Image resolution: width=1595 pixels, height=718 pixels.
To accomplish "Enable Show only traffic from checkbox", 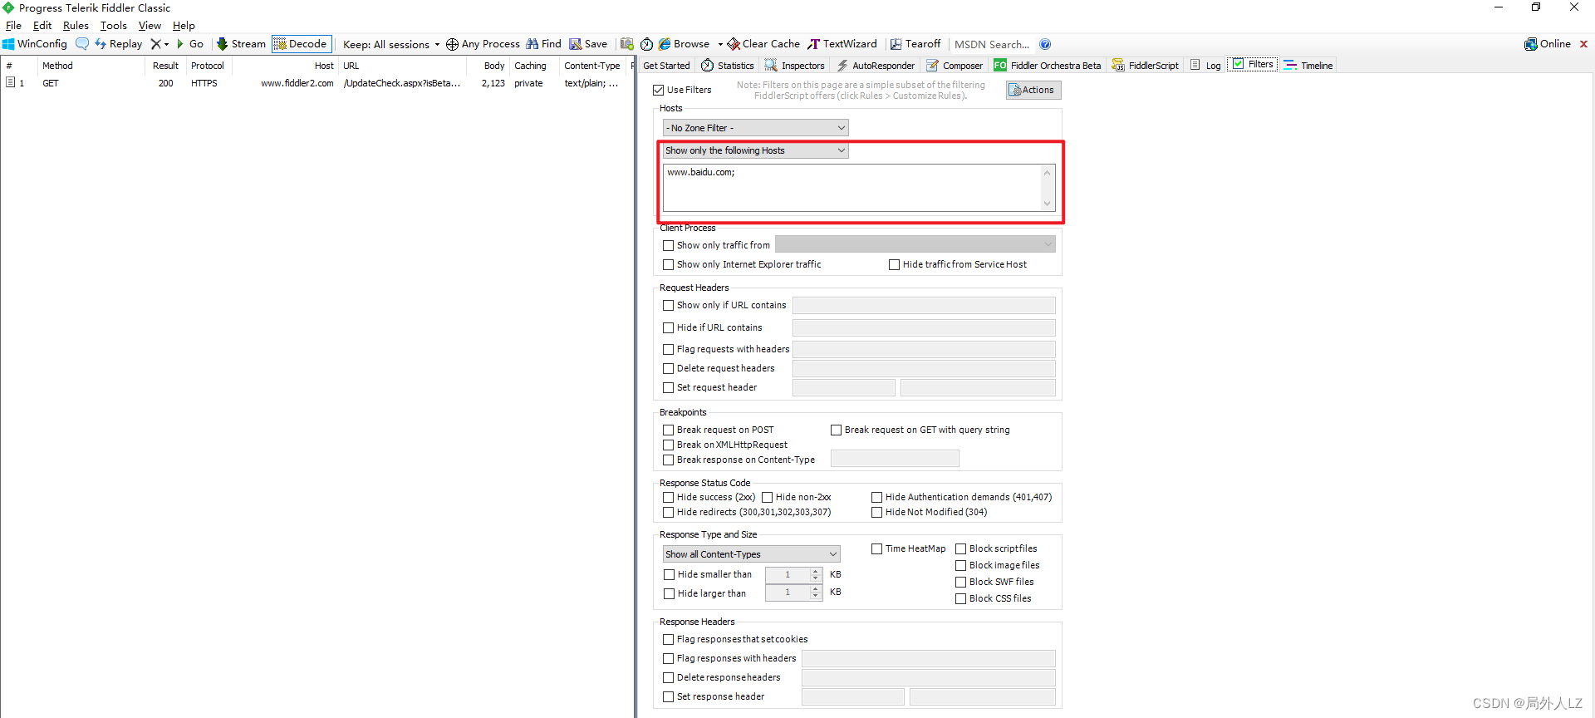I will coord(668,245).
